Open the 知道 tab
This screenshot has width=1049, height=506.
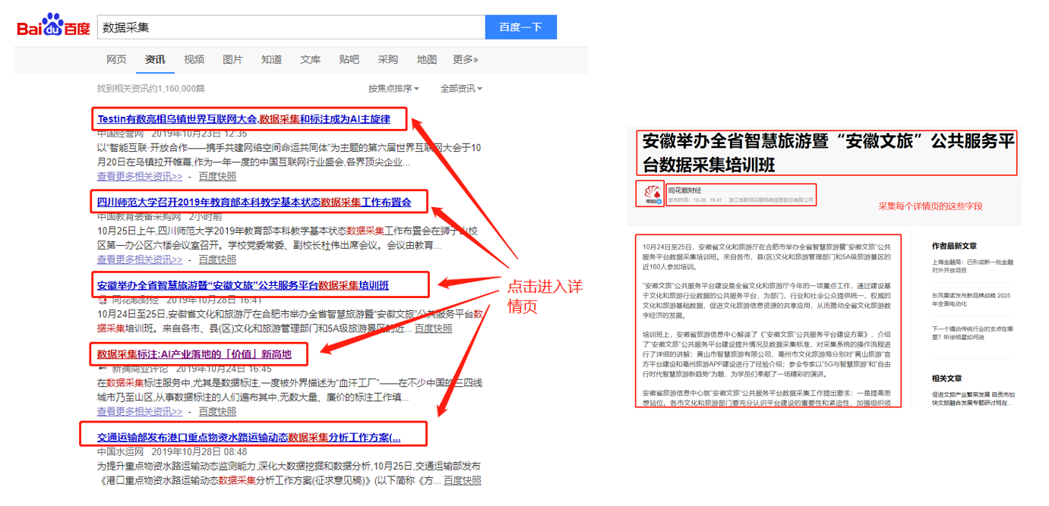point(271,59)
